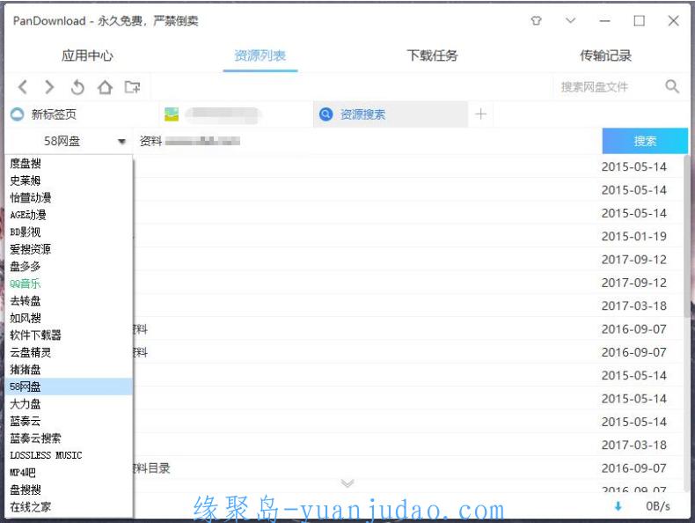Open the 58网盘 source dropdown
The width and height of the screenshot is (695, 523).
(69, 141)
